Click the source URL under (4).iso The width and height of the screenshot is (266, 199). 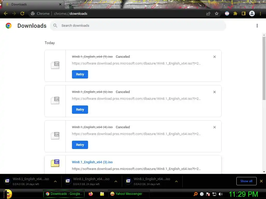point(136,134)
